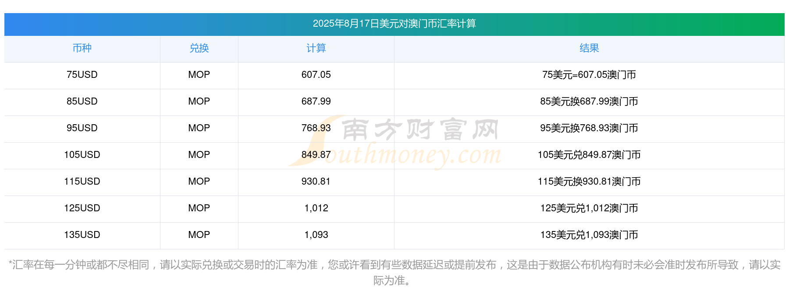Click the value 768.93 in 计算 column
This screenshot has height=294, width=789.
pos(316,128)
